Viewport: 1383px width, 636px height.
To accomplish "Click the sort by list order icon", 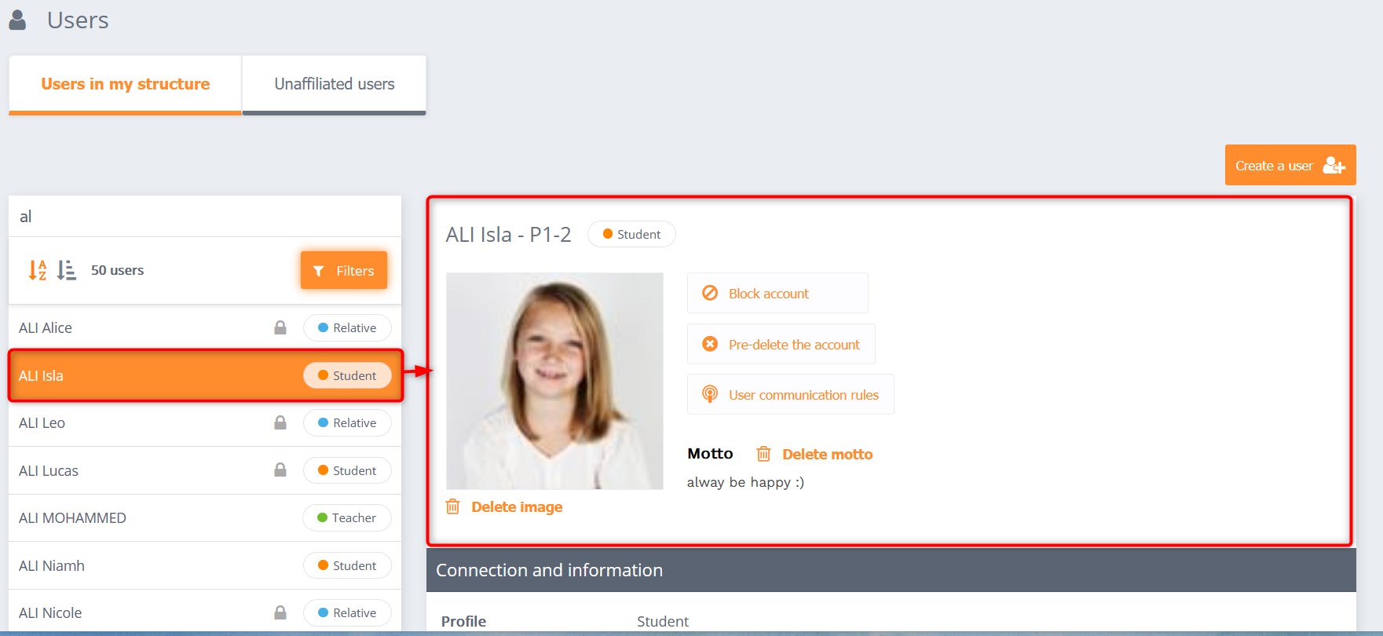I will [x=67, y=270].
